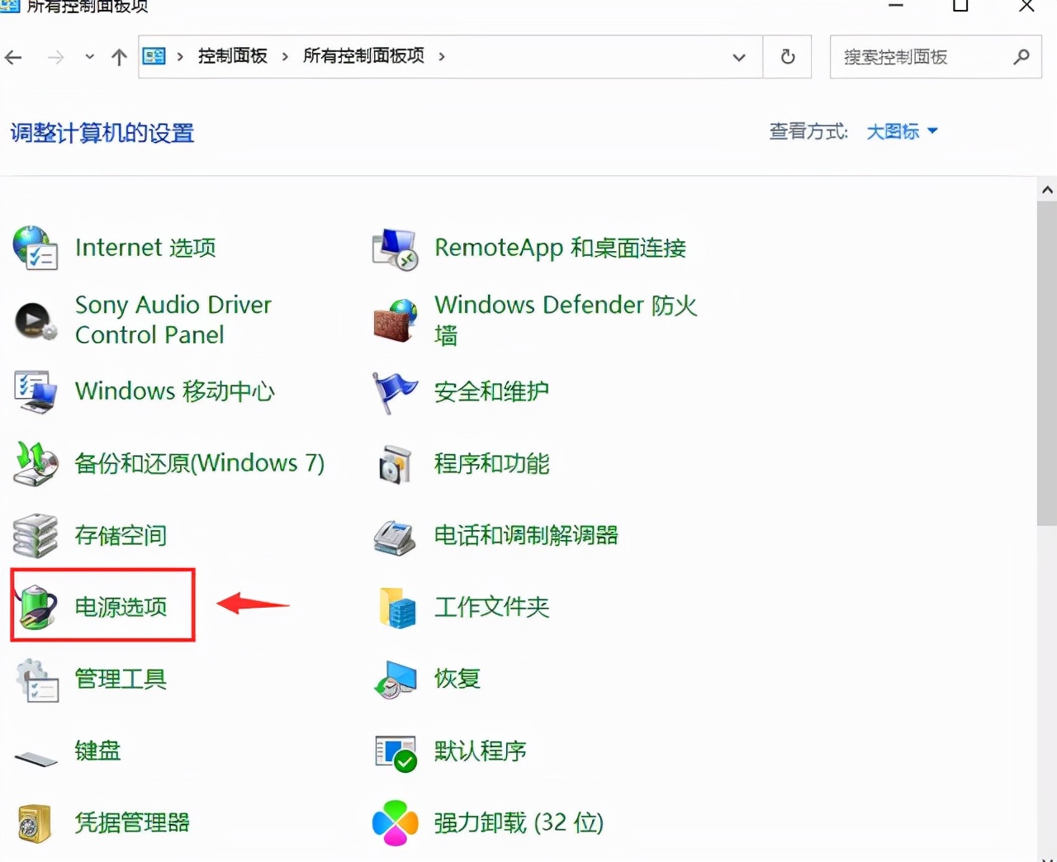This screenshot has height=862, width=1057.
Task: Open 凭据管理器
Action: click(130, 822)
